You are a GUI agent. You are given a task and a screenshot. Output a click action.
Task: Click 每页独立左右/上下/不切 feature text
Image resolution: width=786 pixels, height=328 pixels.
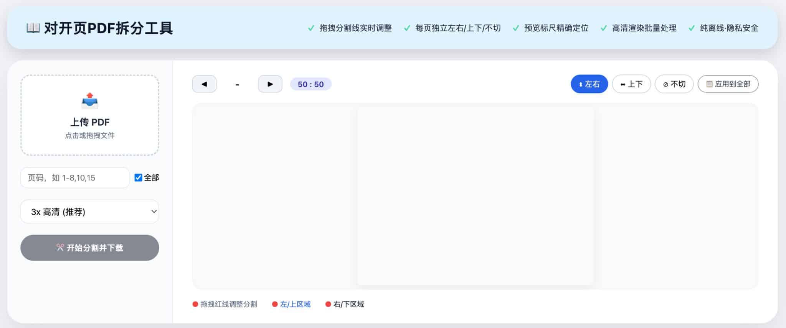[x=458, y=28]
